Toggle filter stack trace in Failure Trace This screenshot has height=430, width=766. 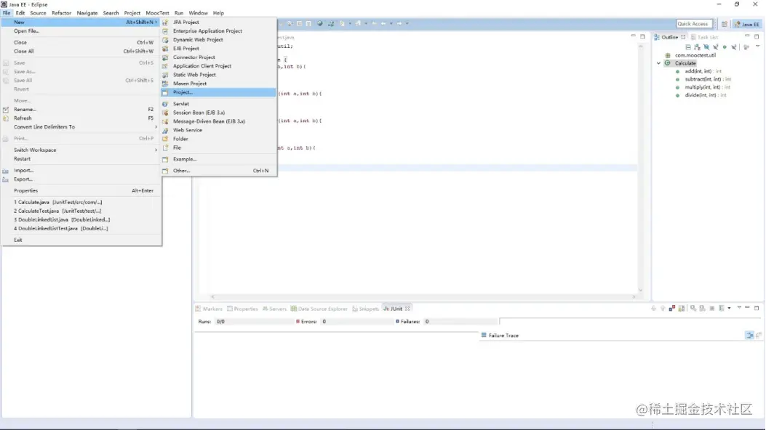[x=750, y=336]
